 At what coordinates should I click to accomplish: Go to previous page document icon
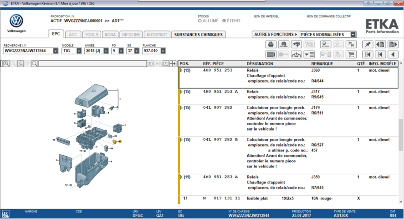tap(381, 44)
